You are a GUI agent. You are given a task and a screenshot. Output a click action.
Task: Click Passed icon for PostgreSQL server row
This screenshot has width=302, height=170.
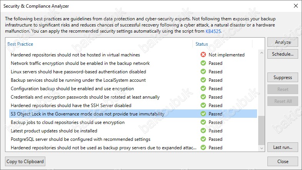pyautogui.click(x=203, y=139)
